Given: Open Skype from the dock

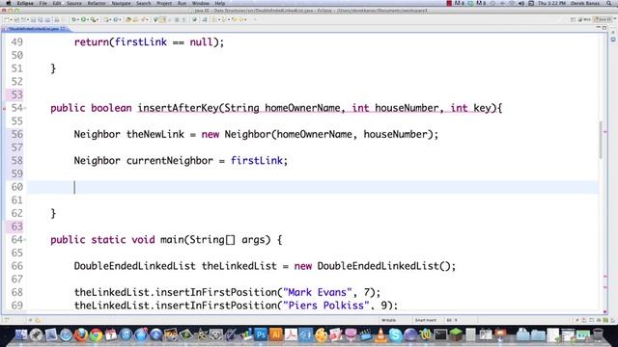Looking at the screenshot, I should (x=395, y=334).
